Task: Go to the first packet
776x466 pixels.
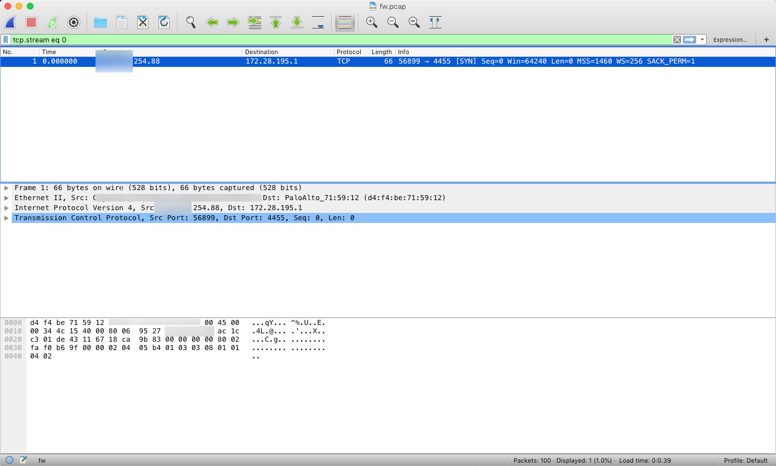Action: pos(276,22)
